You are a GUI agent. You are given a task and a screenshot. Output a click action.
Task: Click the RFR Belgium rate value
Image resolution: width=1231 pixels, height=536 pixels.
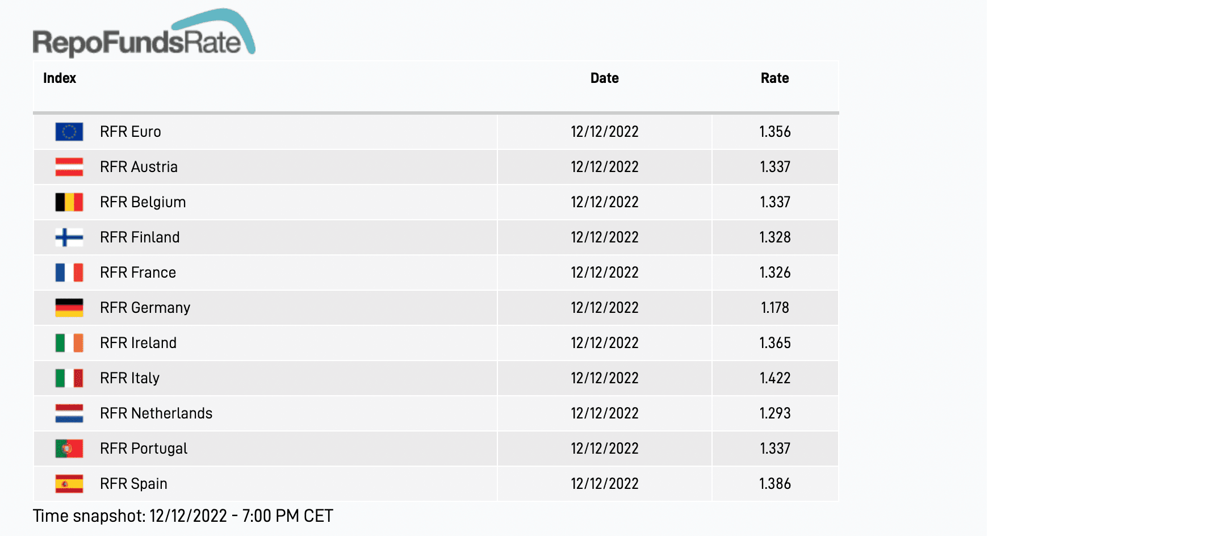pos(775,202)
